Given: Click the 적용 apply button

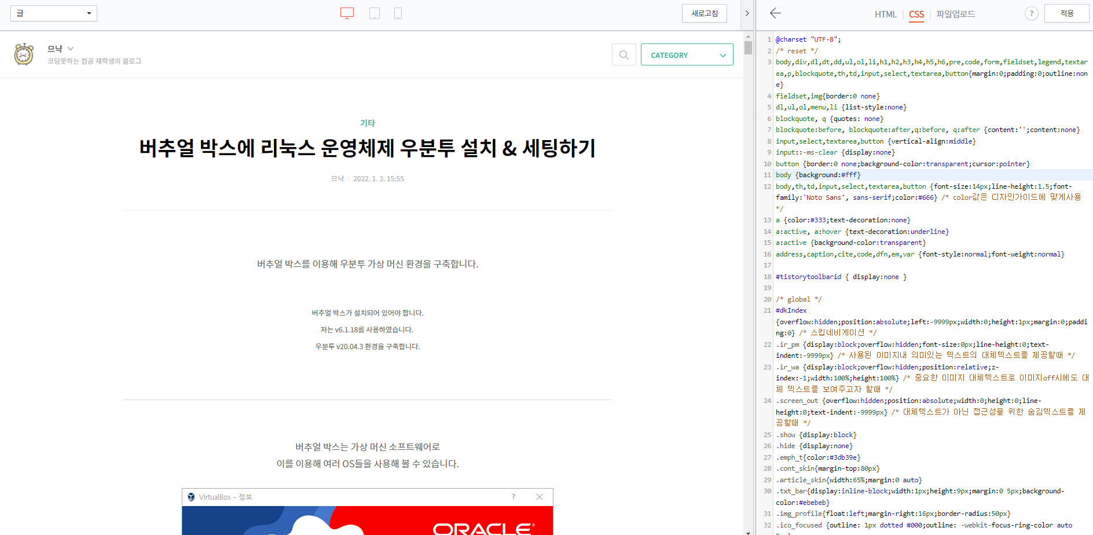Looking at the screenshot, I should 1066,13.
